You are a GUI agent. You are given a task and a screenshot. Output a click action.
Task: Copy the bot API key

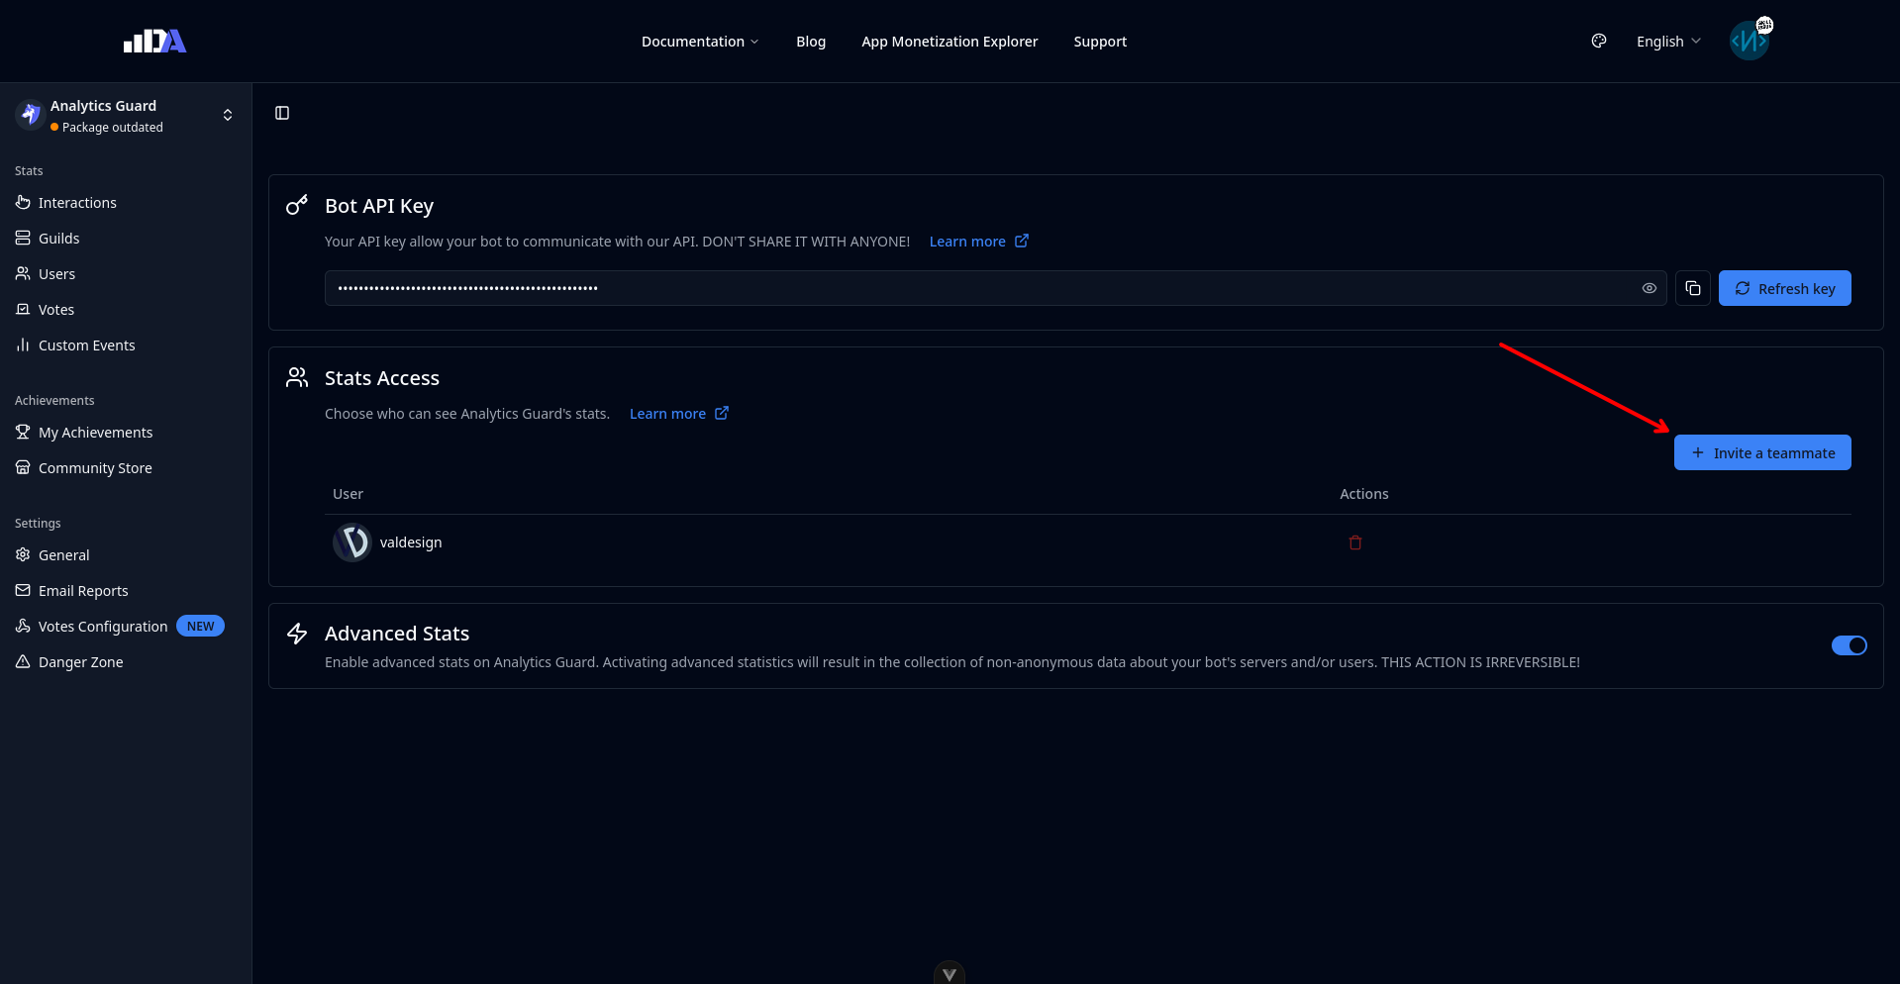point(1692,288)
